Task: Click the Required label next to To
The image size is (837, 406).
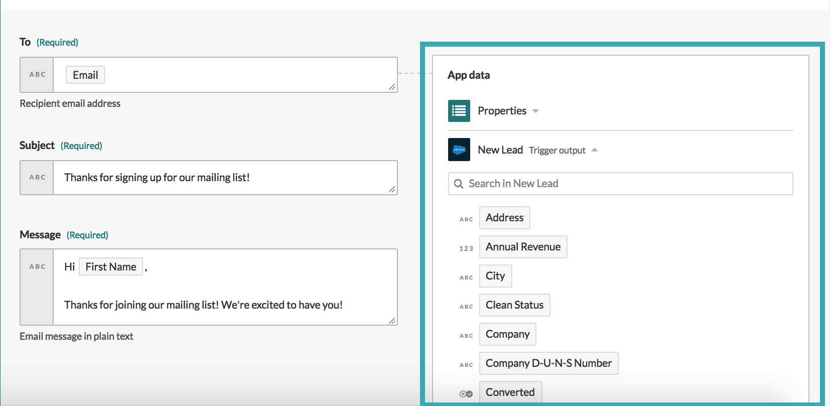Action: [x=57, y=43]
